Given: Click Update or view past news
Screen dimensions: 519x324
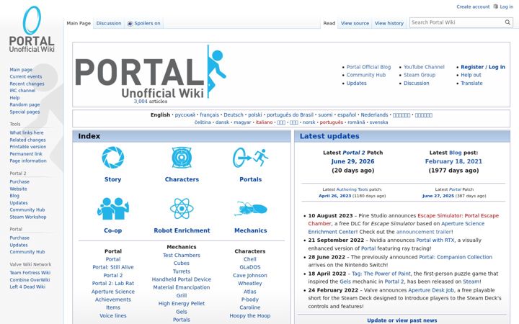Looking at the screenshot, I should pos(402,320).
